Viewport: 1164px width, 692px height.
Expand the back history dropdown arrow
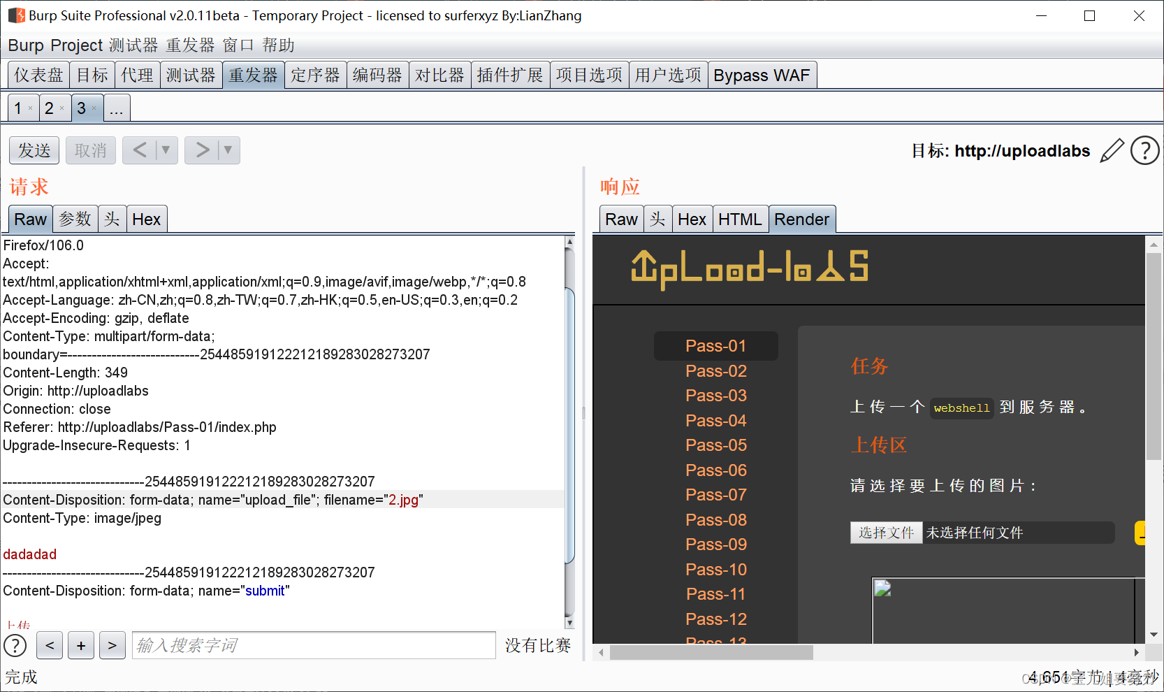click(166, 150)
